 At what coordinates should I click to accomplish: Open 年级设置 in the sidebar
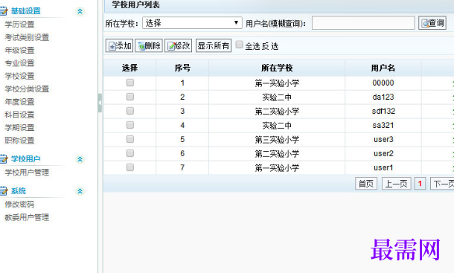[19, 51]
